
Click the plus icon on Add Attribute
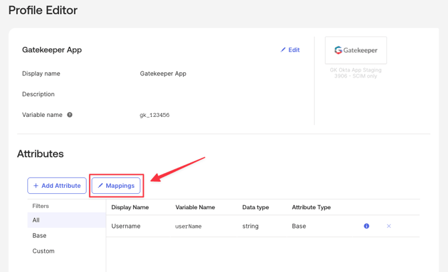tap(36, 186)
